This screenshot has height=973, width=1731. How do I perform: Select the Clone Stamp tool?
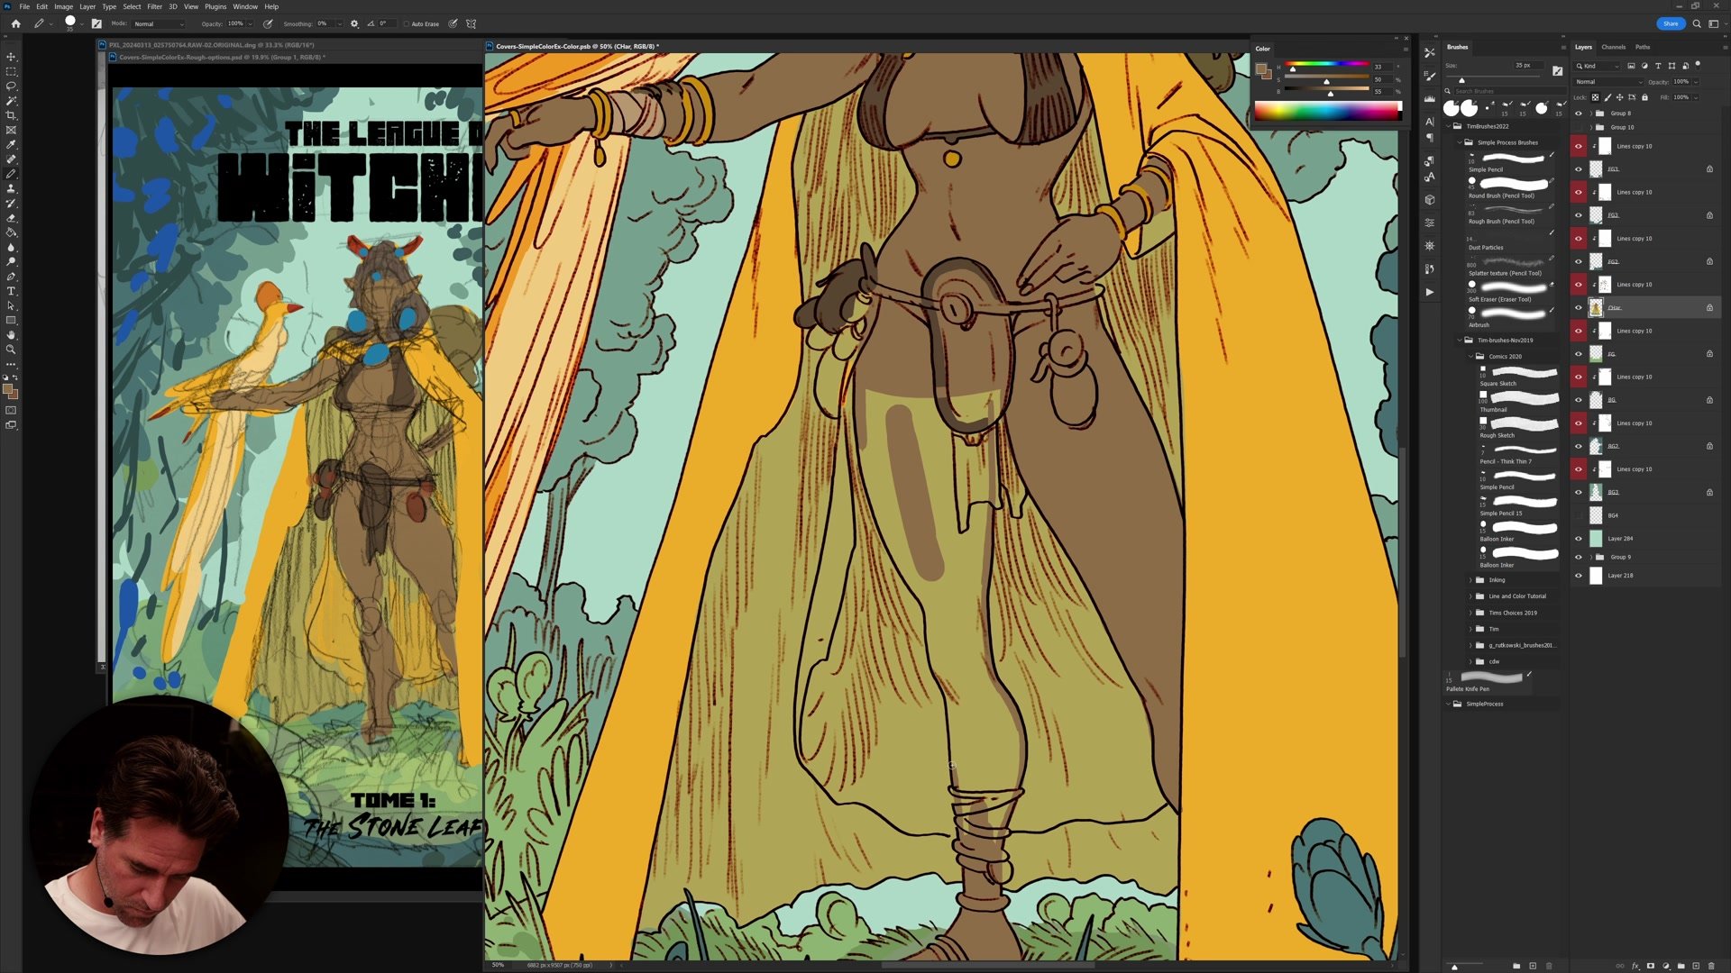click(11, 188)
